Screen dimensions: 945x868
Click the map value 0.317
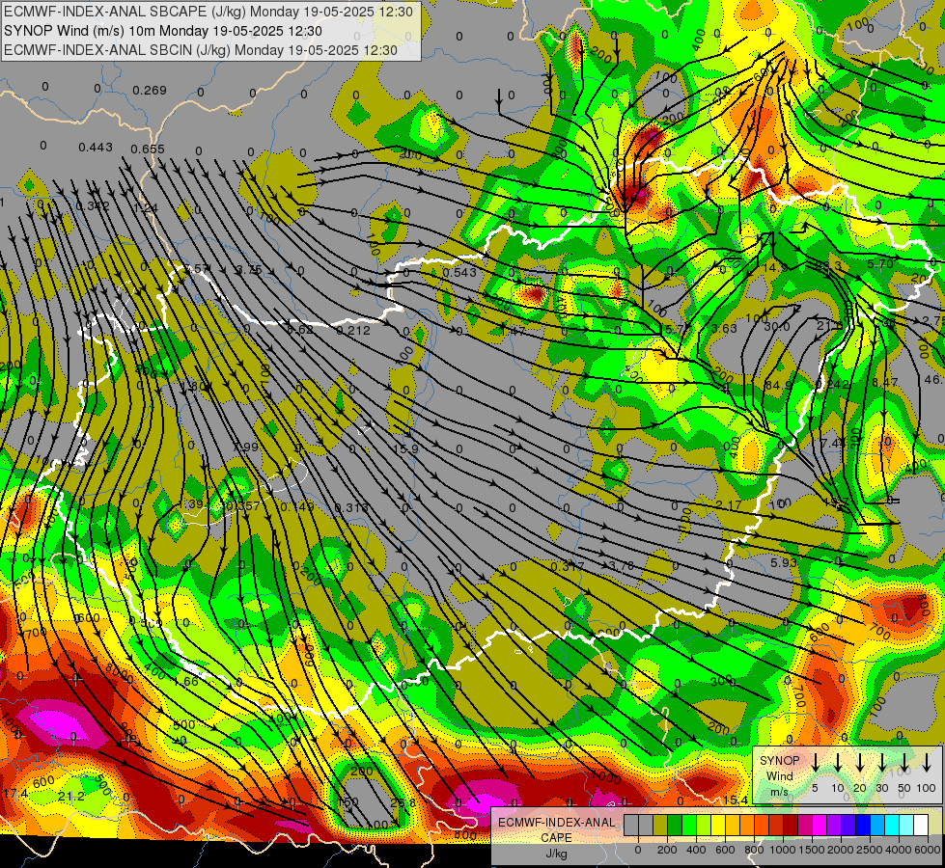point(568,566)
